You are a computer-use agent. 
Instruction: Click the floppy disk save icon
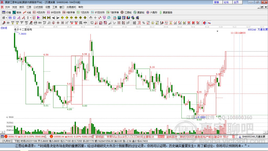click(128, 18)
